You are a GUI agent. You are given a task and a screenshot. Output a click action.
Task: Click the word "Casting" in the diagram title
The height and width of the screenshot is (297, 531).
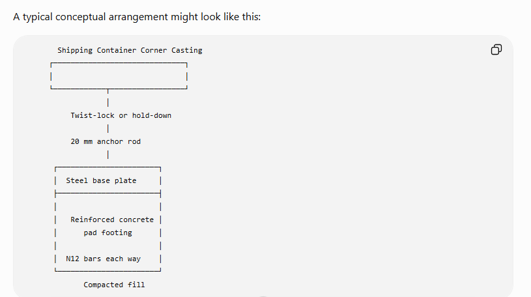coord(186,50)
